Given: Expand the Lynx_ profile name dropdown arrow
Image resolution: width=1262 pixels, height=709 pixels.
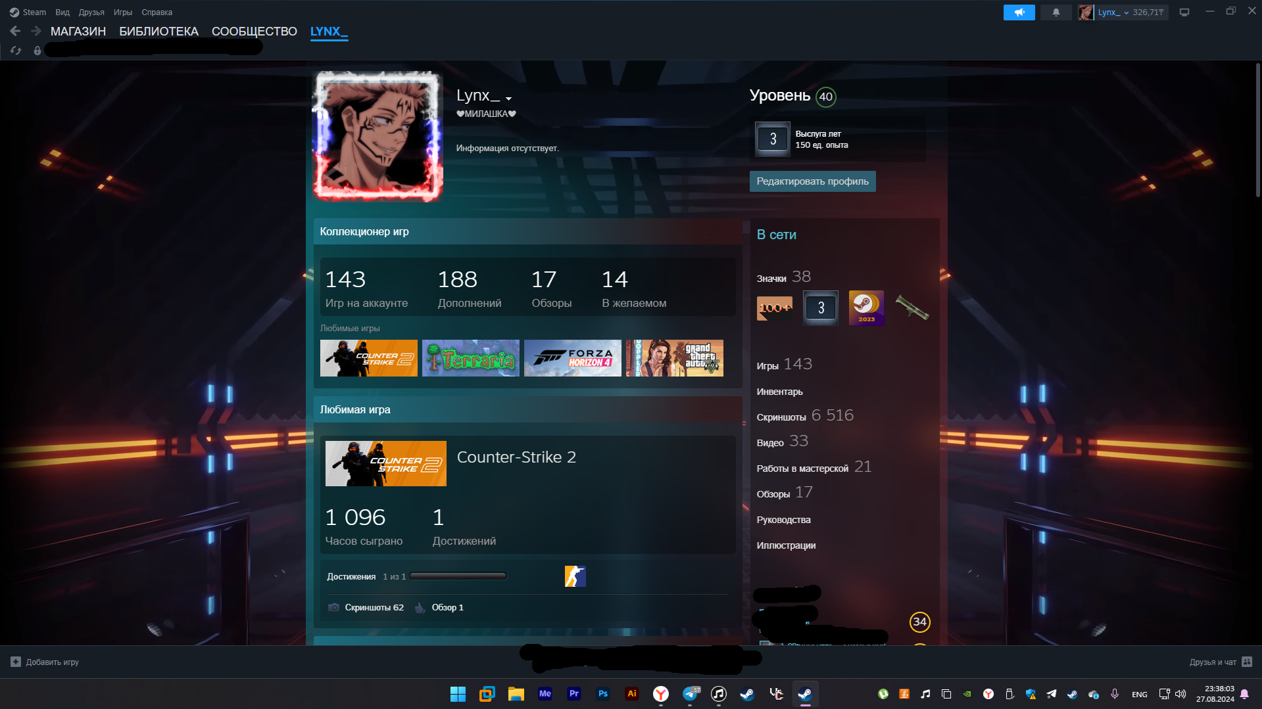Looking at the screenshot, I should point(508,99).
